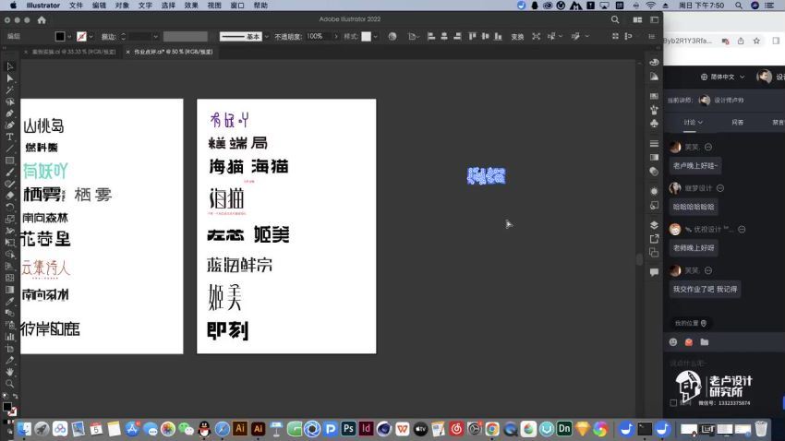Open the Comments panel speech bubble icon
The image size is (785, 441).
pos(654,272)
